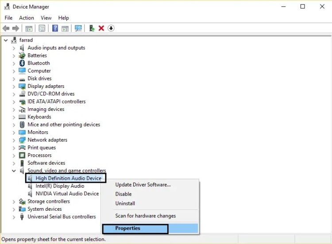Click the Storage controllers category icon
The image size is (332, 244).
coord(22,201)
